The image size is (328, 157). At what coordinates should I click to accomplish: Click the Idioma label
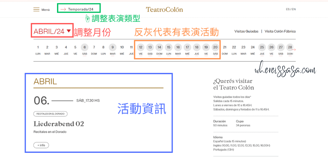coord(217,137)
